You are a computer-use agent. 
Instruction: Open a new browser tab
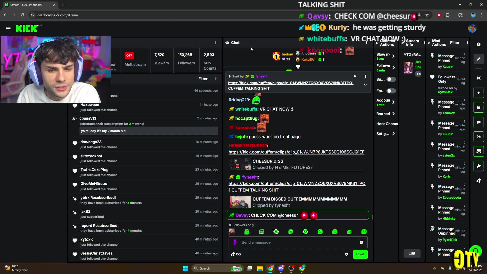63,5
